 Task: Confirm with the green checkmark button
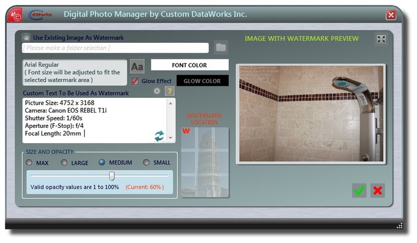click(359, 190)
